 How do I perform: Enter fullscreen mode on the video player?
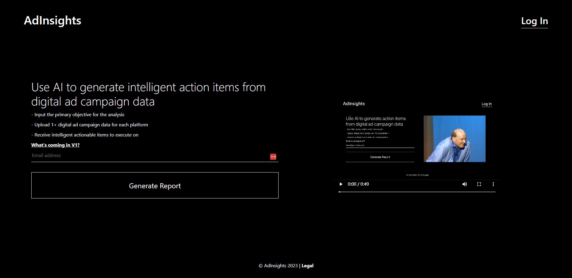[x=479, y=184]
